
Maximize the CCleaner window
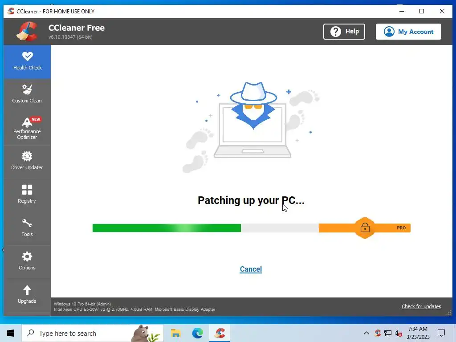point(422,11)
